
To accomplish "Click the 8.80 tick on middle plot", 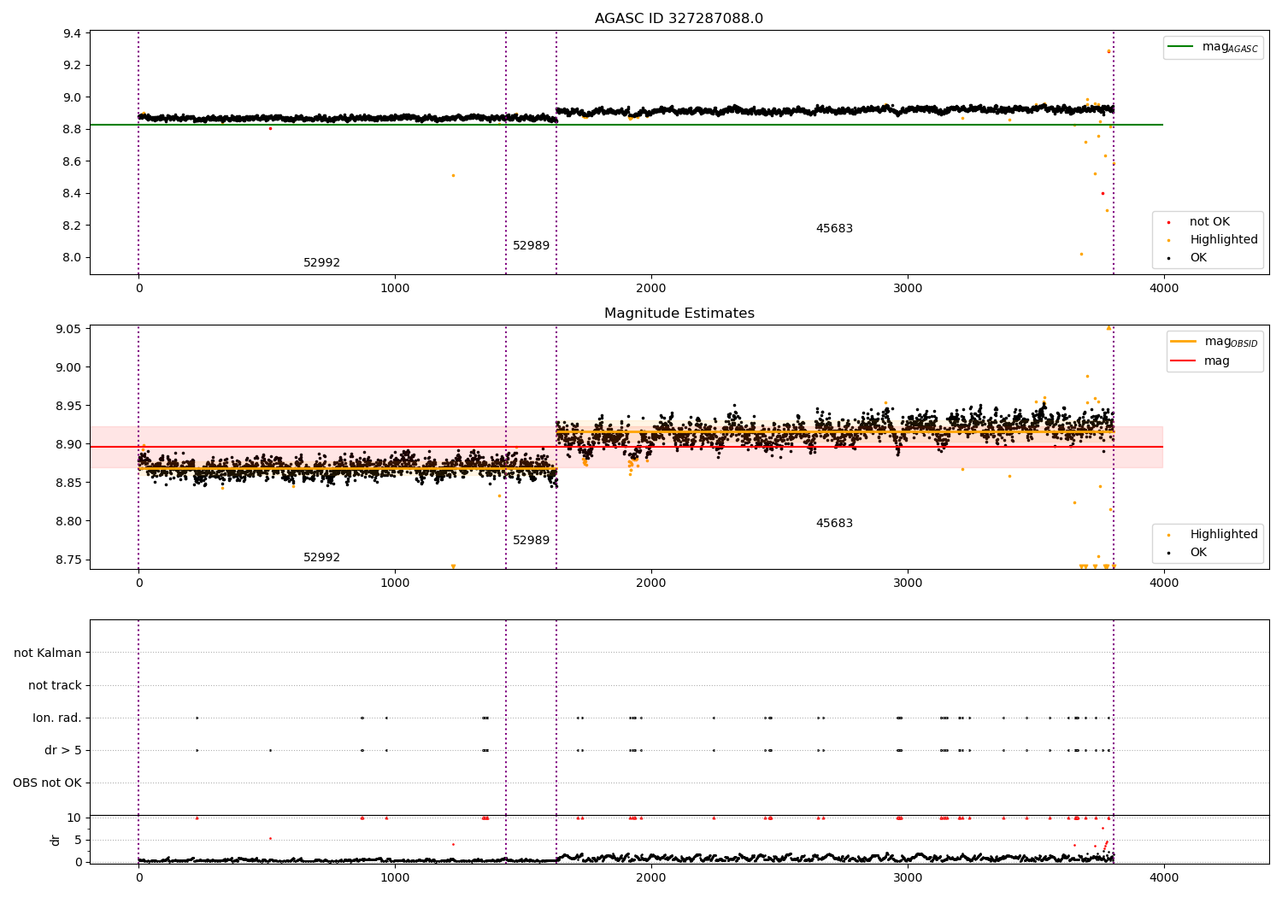I will coord(68,522).
